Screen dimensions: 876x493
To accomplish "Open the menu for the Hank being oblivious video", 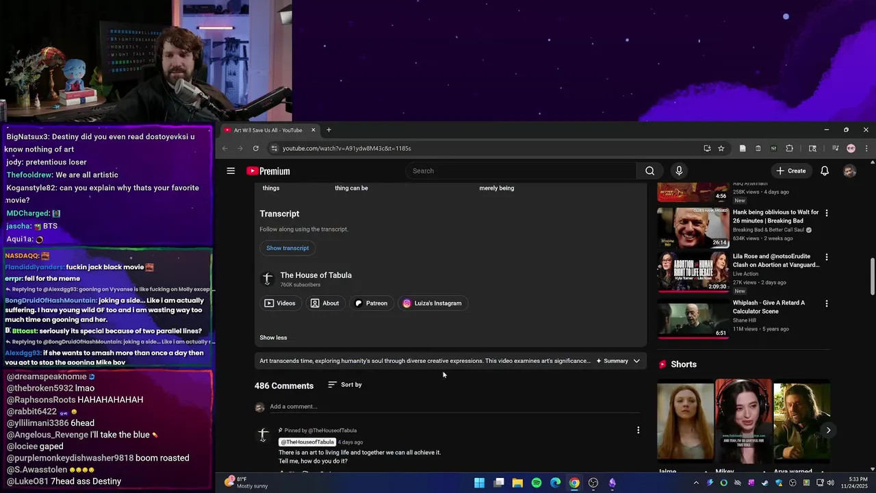I will [x=827, y=213].
